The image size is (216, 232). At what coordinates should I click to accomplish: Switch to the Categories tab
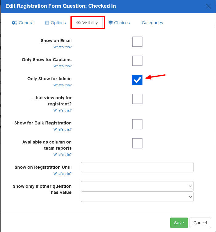click(152, 23)
